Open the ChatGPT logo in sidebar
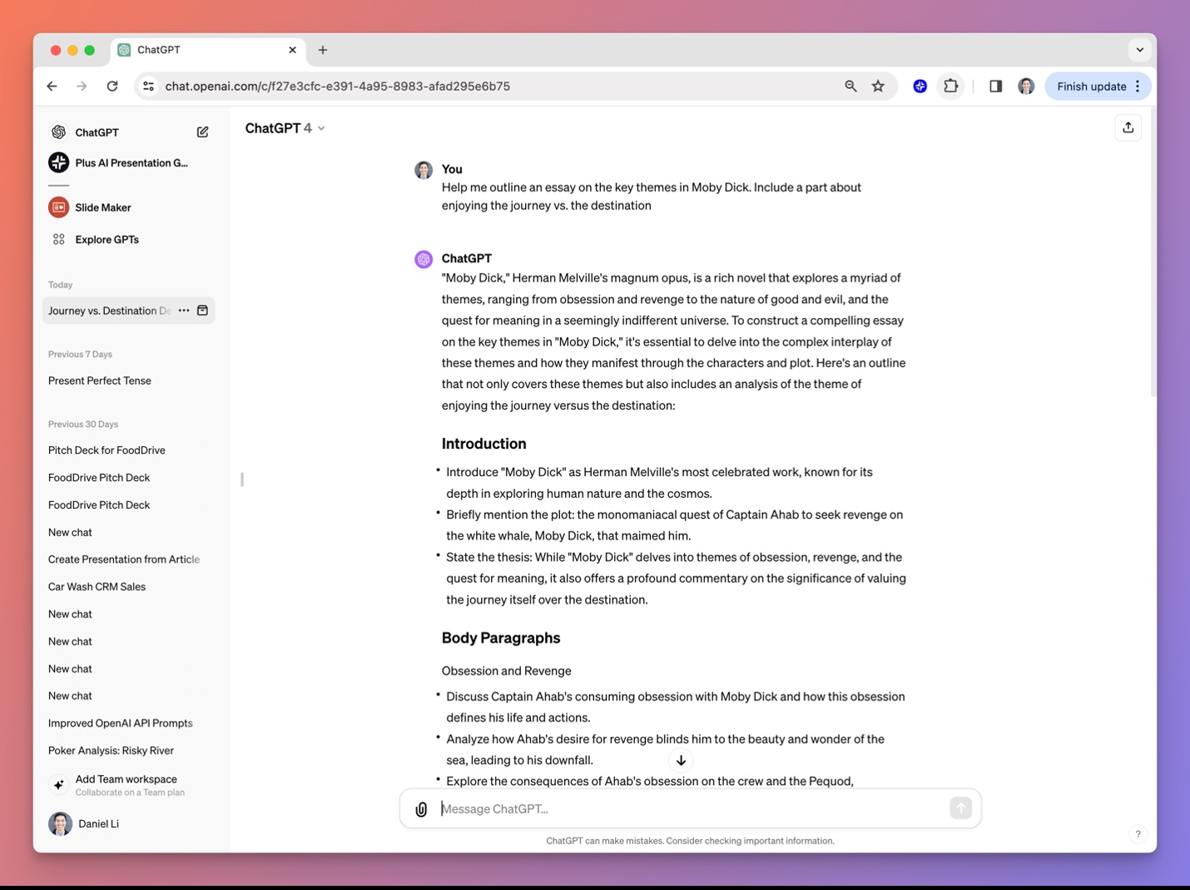The width and height of the screenshot is (1190, 890). point(58,132)
